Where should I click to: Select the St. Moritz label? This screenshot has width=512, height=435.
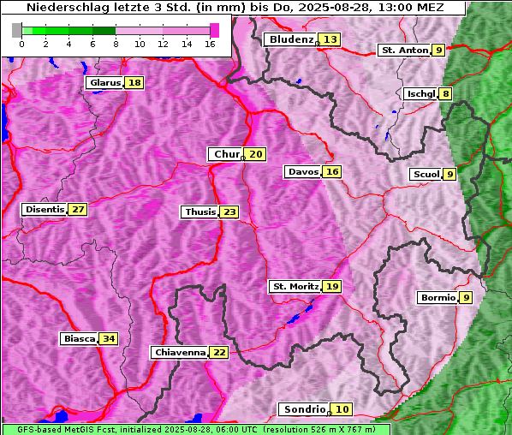295,286
